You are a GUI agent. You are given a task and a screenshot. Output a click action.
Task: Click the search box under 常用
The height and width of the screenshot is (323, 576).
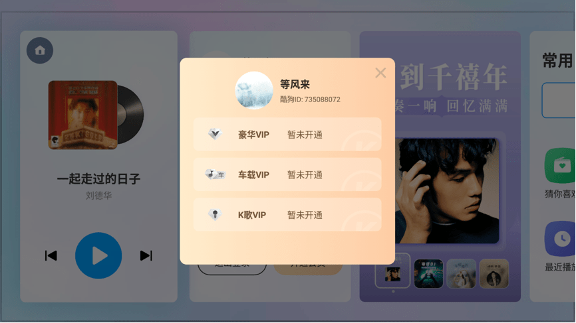point(559,100)
